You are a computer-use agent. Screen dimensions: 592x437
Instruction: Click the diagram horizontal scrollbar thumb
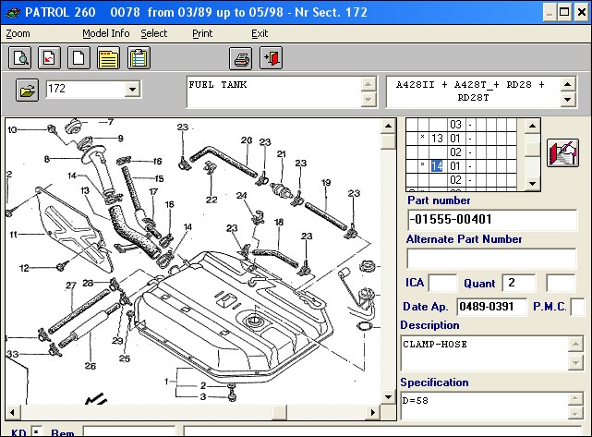click(279, 412)
